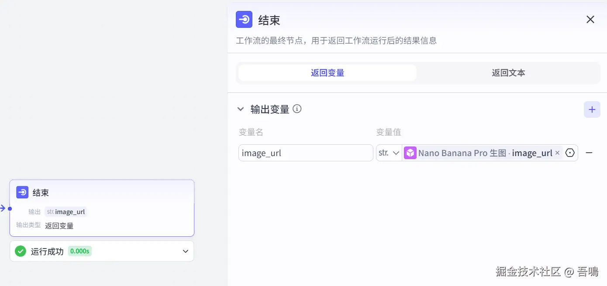The height and width of the screenshot is (286, 607).
Task: Open the str. type dropdown
Action: [389, 153]
